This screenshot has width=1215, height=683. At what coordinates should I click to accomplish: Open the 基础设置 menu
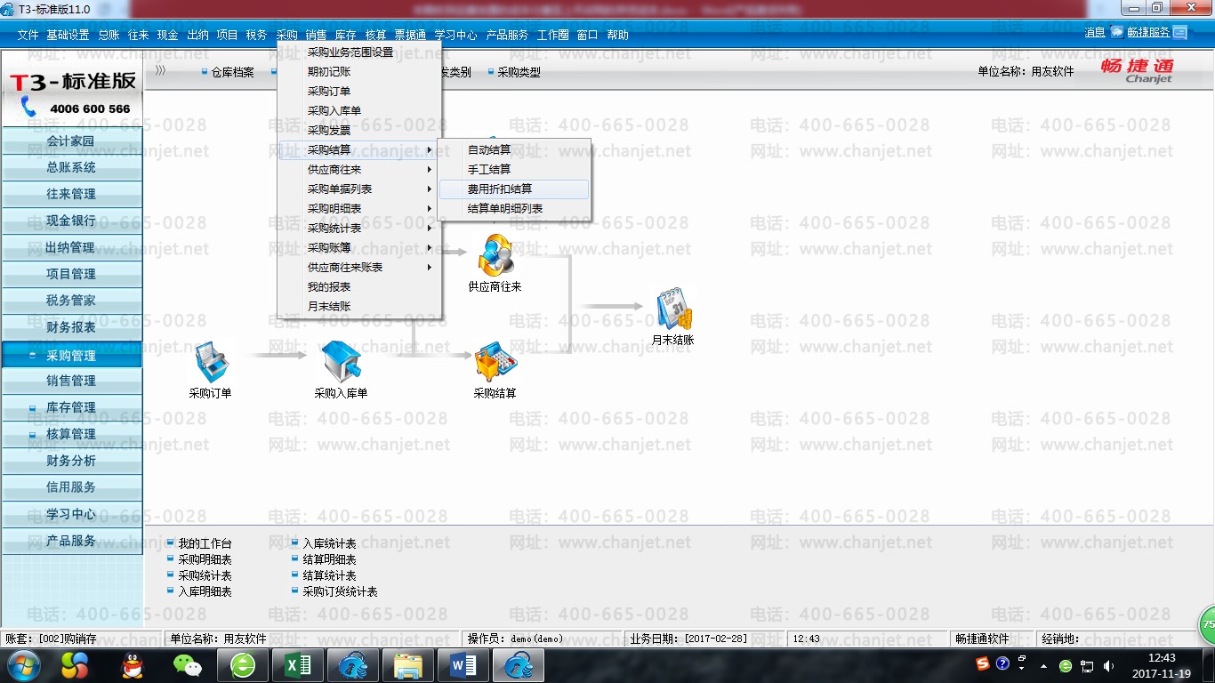click(68, 35)
